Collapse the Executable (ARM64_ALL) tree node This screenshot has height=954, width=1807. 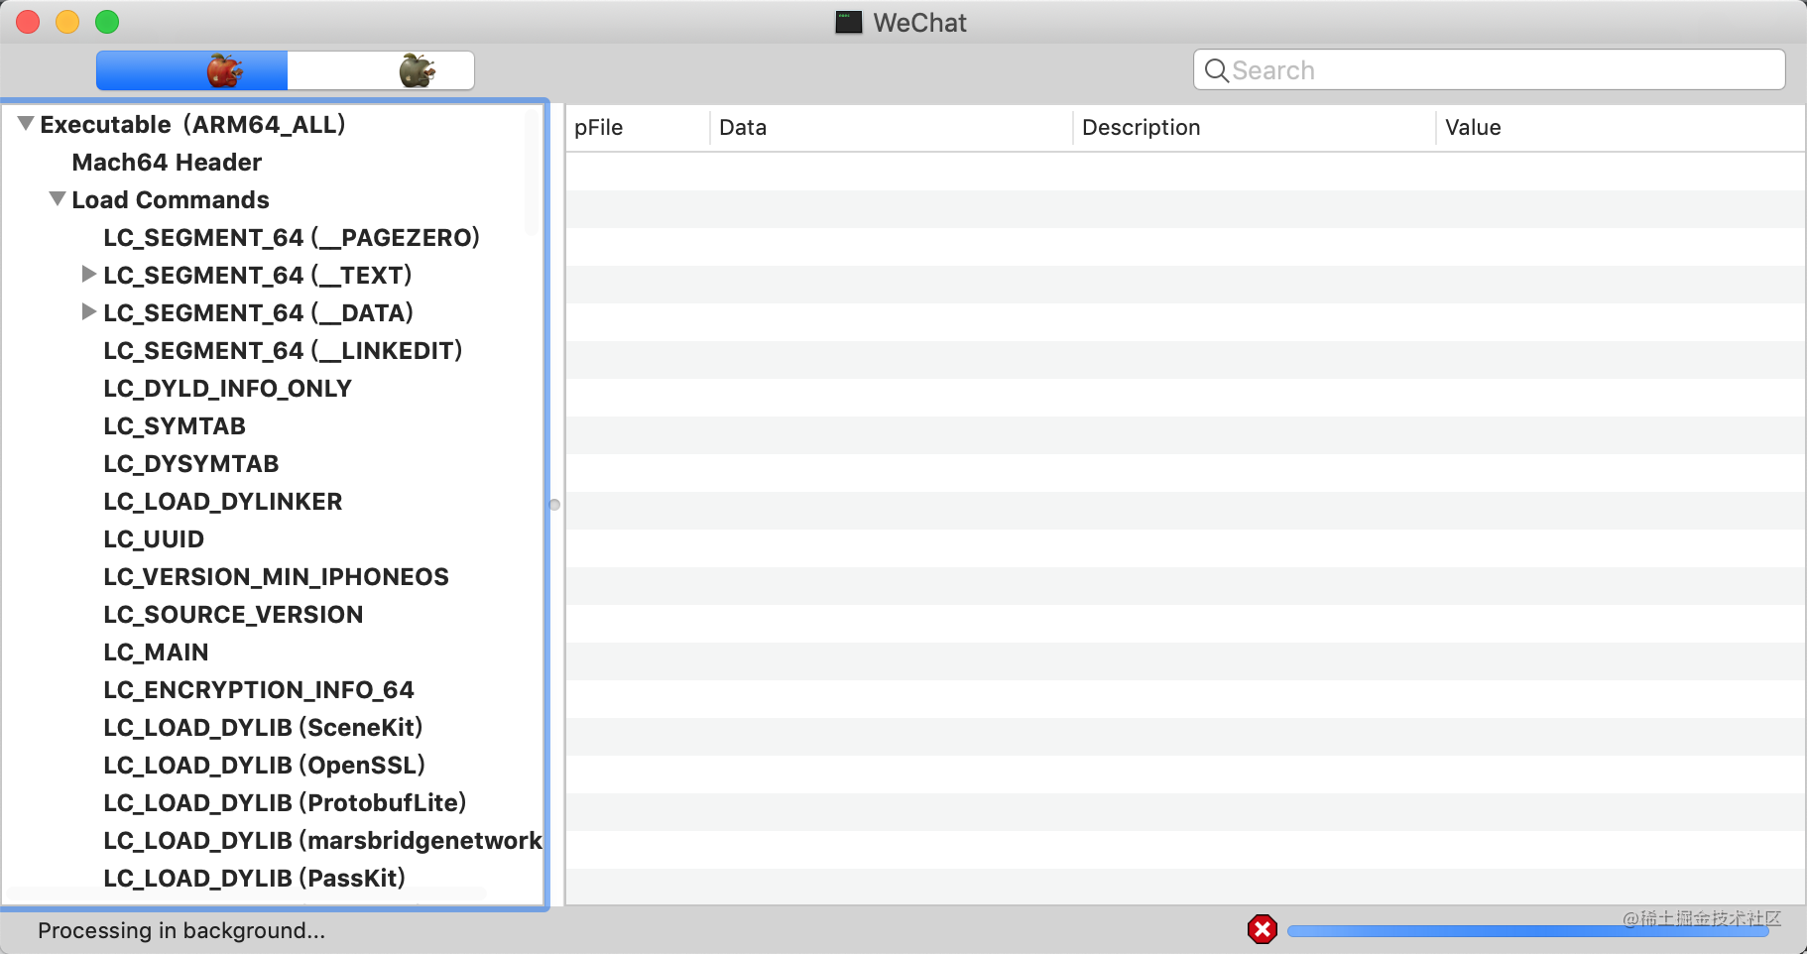26,124
